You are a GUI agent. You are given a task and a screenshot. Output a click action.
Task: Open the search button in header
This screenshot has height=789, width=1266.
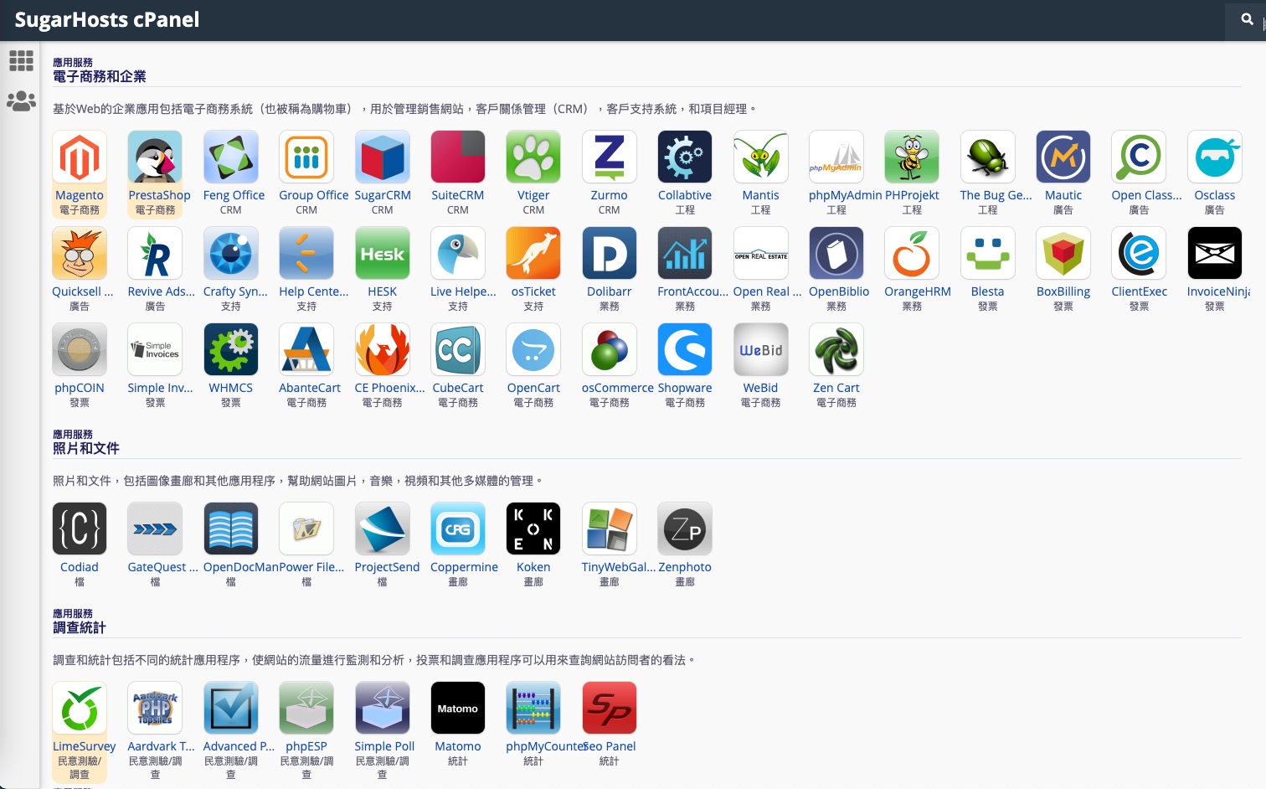[x=1247, y=19]
